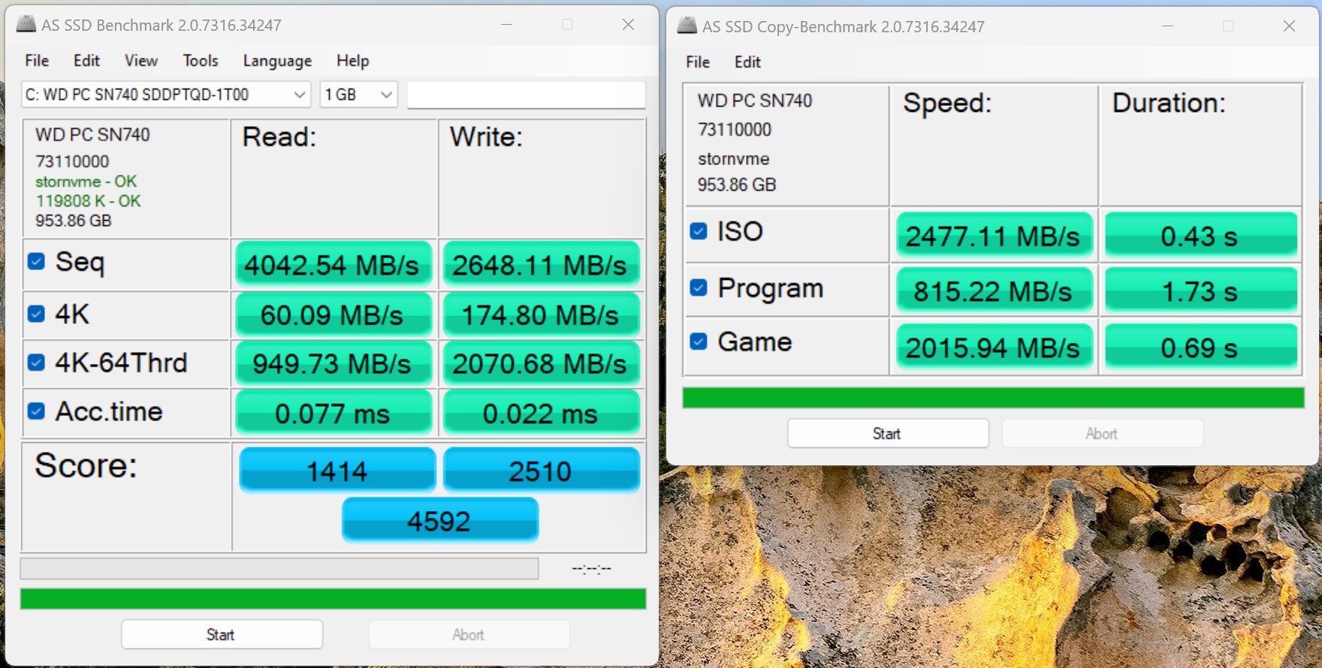Open the 1 GB test size dropdown
Image resolution: width=1322 pixels, height=668 pixels.
pyautogui.click(x=358, y=95)
